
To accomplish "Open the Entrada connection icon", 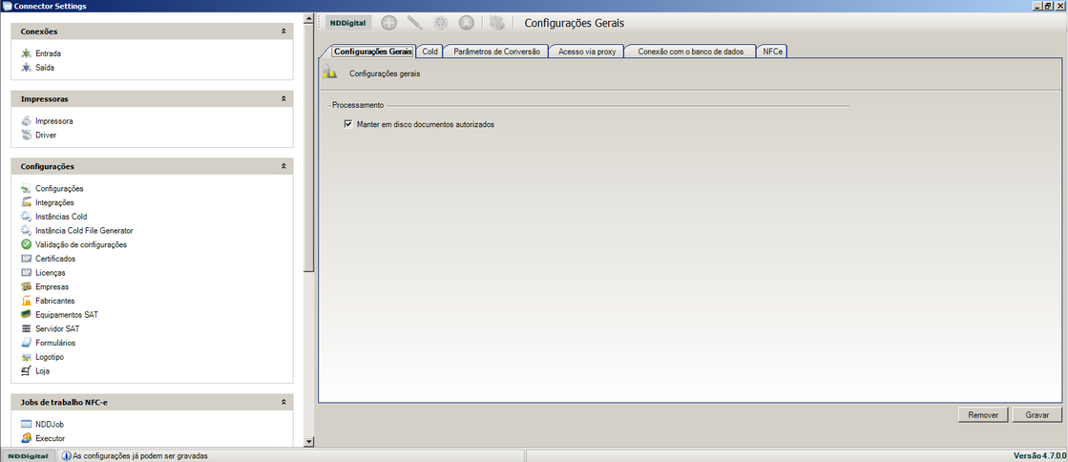I will [27, 53].
